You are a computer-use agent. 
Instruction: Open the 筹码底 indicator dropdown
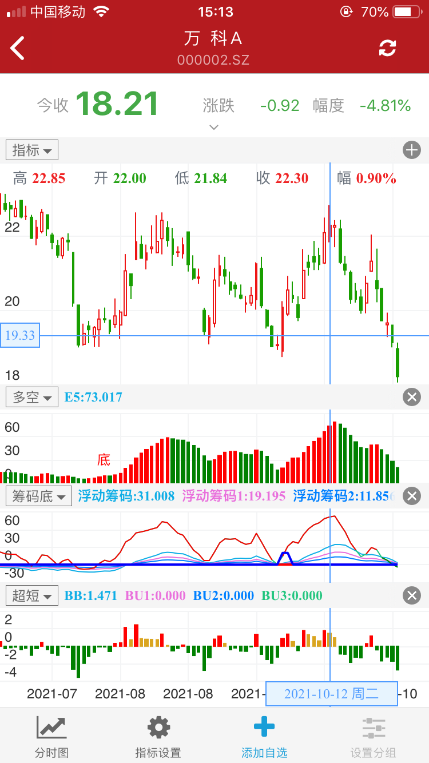(39, 496)
